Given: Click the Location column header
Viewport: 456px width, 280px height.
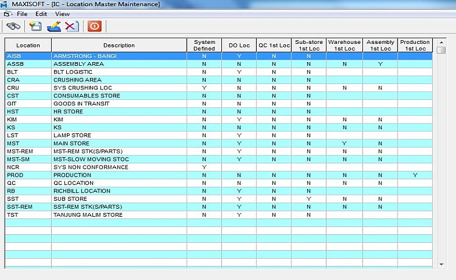Looking at the screenshot, I should 28,45.
